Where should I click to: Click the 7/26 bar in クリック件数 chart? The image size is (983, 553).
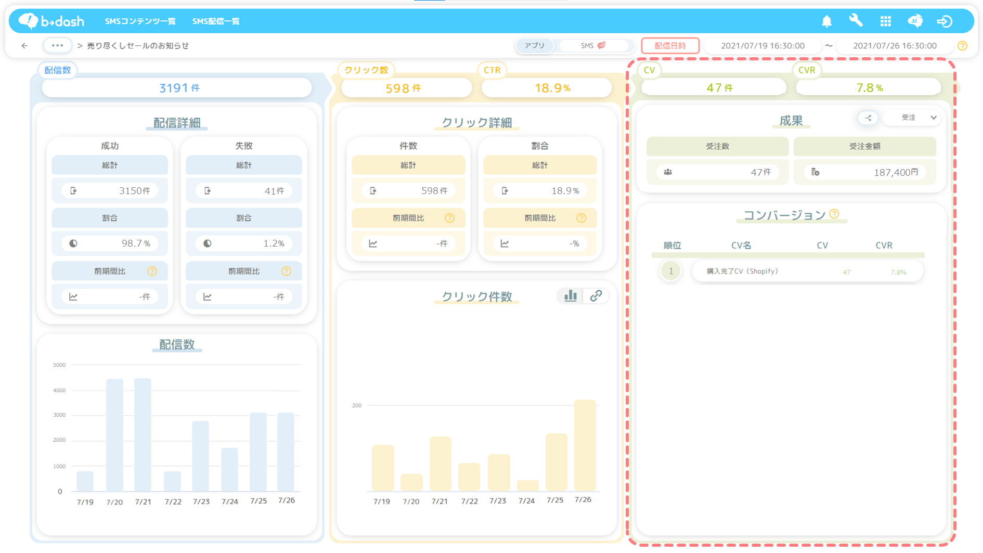[x=585, y=445]
